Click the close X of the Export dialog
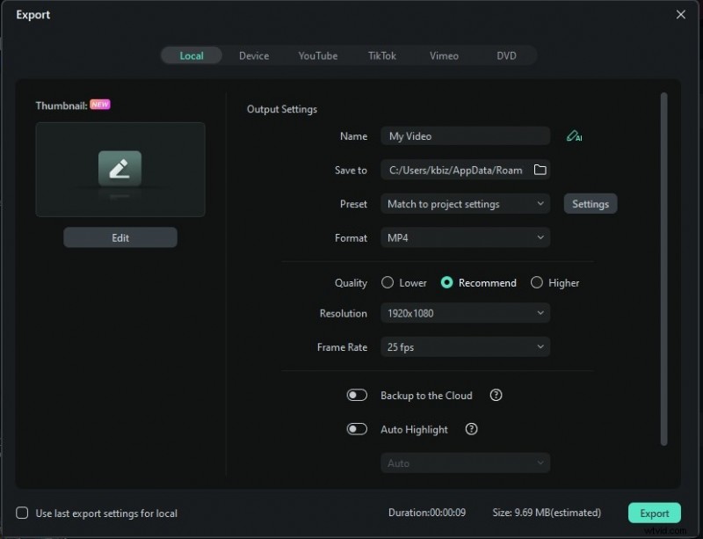703x539 pixels. pos(681,14)
